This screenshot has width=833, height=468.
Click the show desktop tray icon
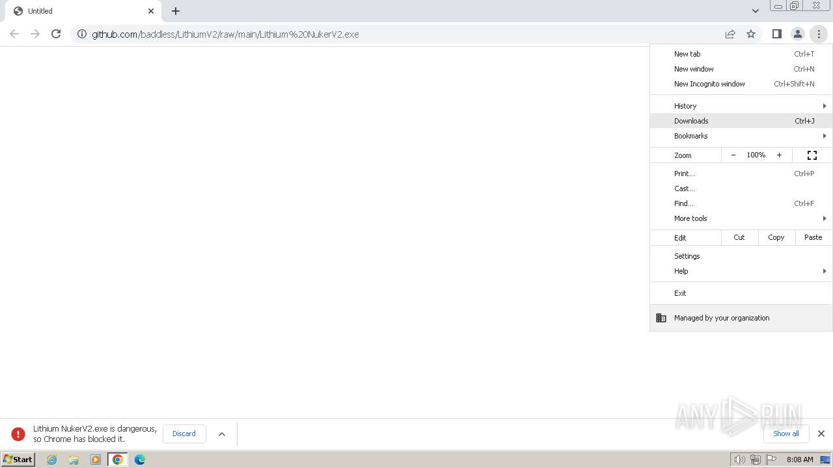coord(825,460)
